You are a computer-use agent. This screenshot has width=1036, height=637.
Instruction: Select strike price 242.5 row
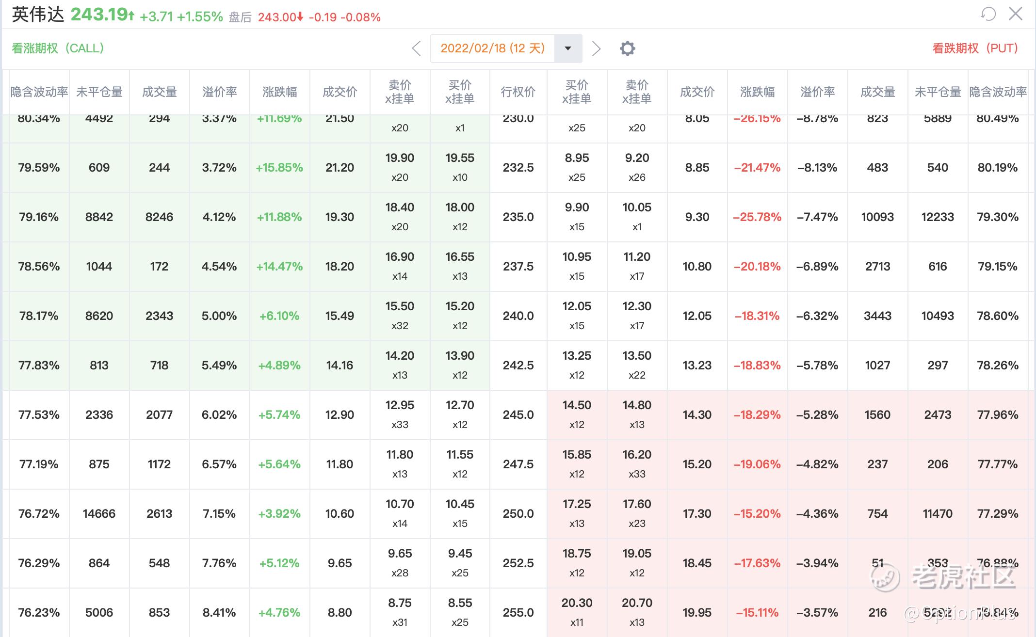518,366
